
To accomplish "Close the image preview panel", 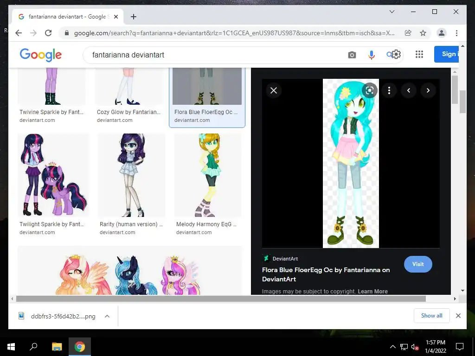I will pos(274,90).
